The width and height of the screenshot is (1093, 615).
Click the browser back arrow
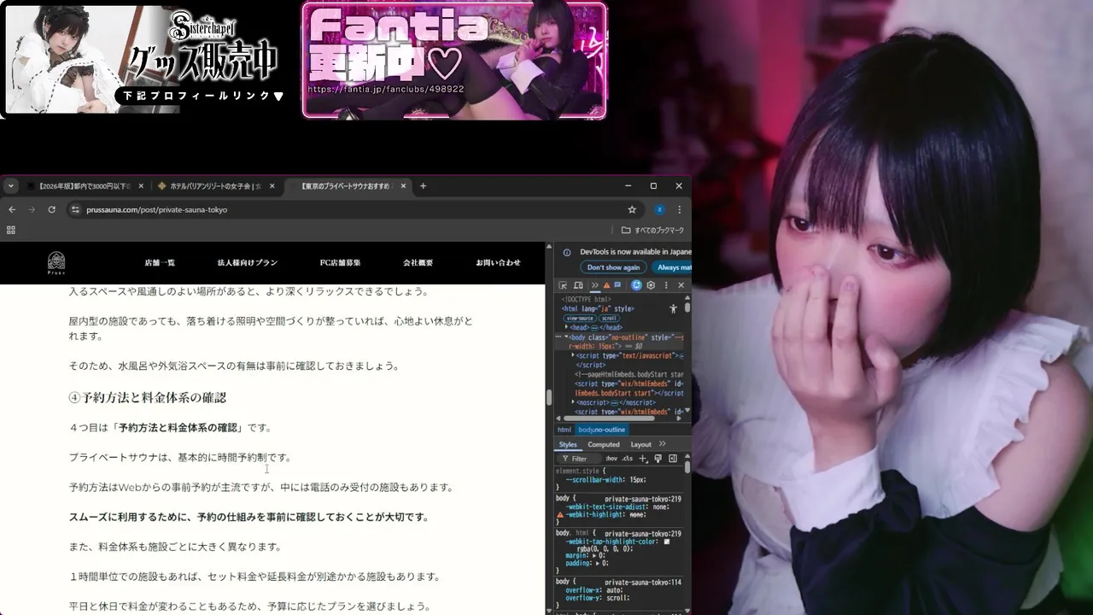(x=12, y=209)
